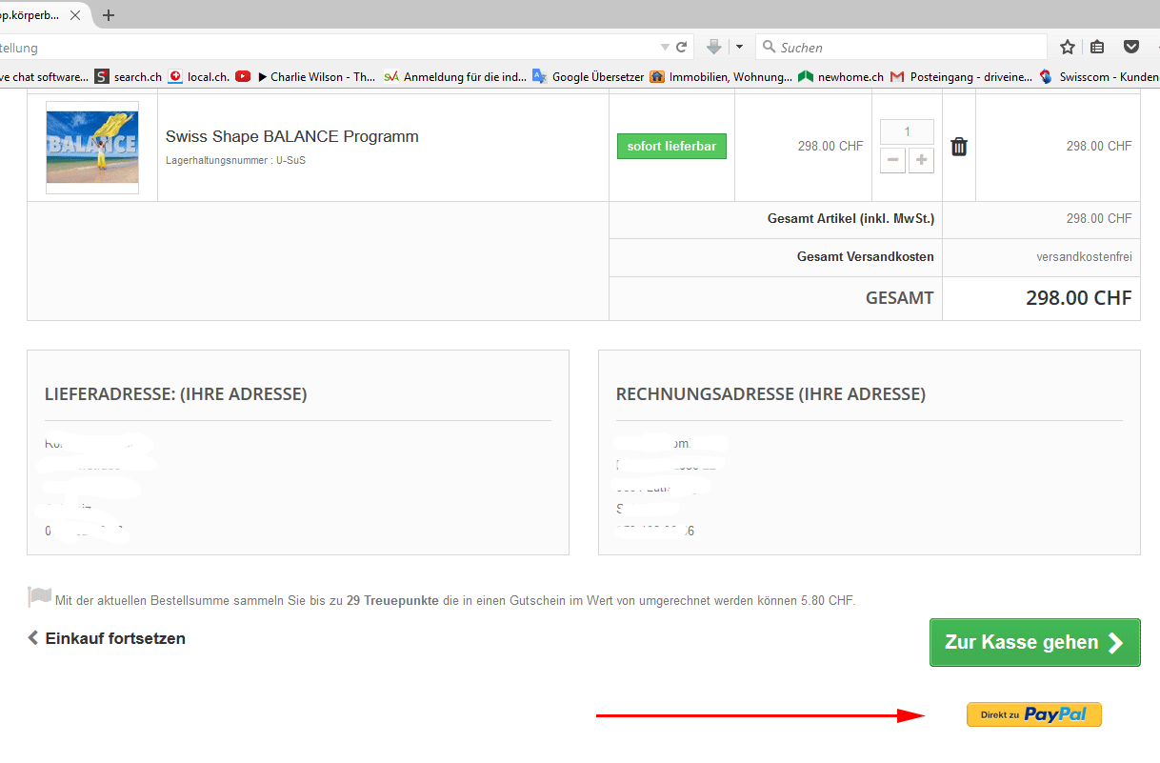Open the Google Übersetzer bookmark

click(x=588, y=76)
